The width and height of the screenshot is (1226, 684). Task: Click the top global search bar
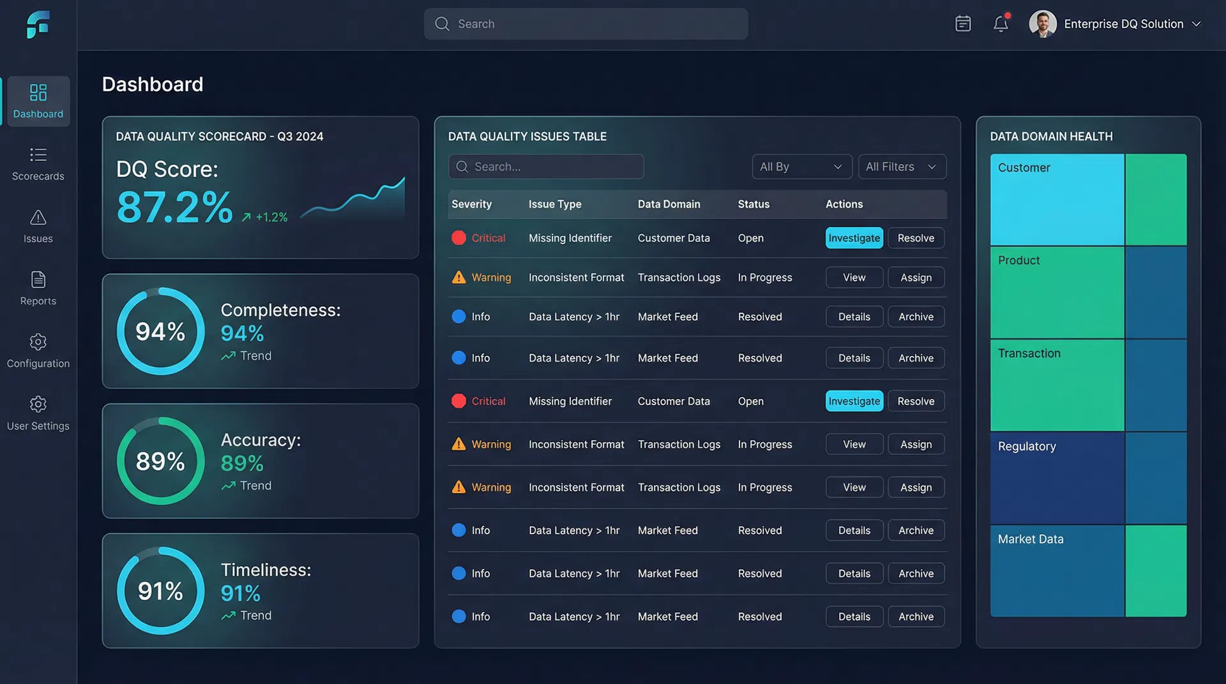coord(586,24)
